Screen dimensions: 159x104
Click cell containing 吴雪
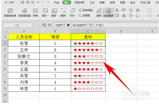[24, 75]
